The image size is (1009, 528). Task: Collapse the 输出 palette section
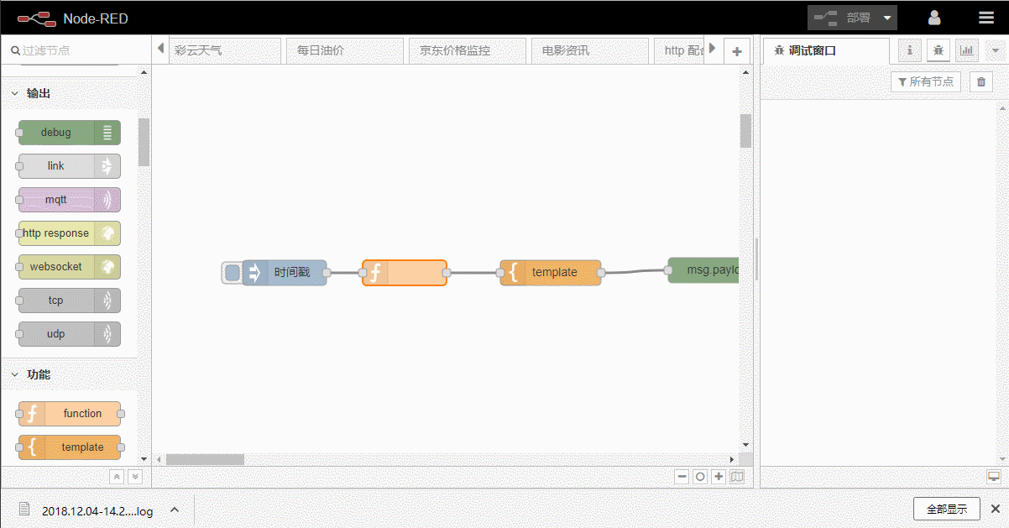(14, 92)
